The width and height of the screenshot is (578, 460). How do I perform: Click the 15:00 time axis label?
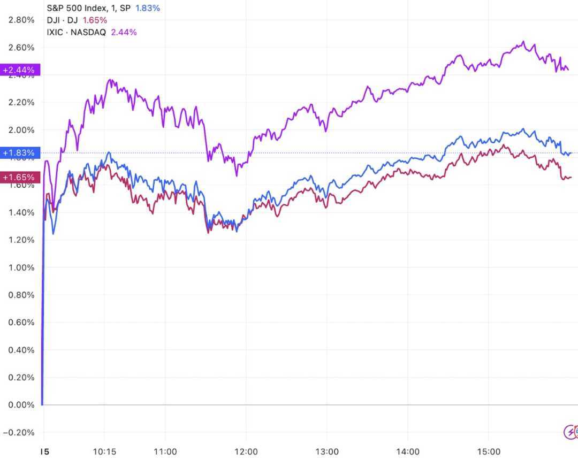pos(488,451)
